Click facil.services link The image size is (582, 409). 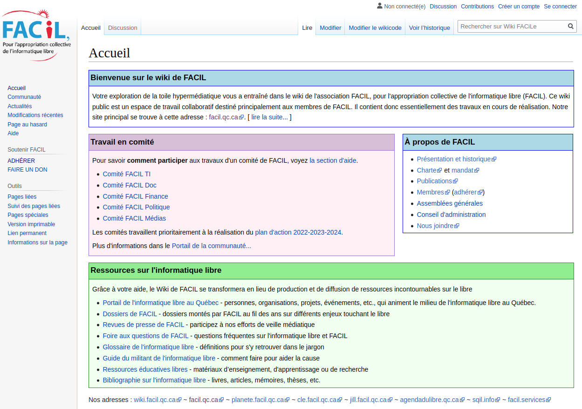tap(529, 400)
